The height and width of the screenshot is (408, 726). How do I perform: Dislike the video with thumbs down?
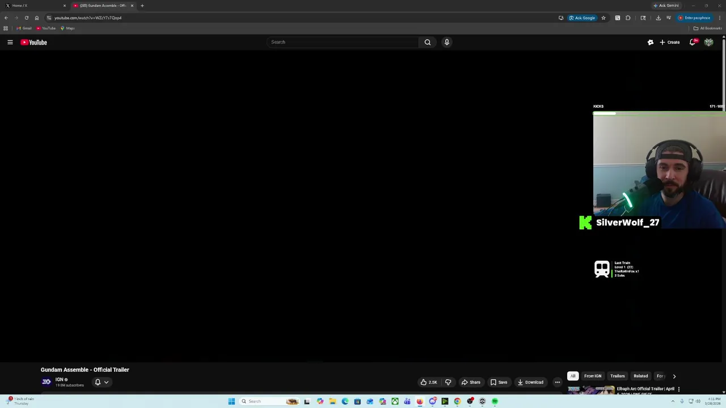(448, 382)
